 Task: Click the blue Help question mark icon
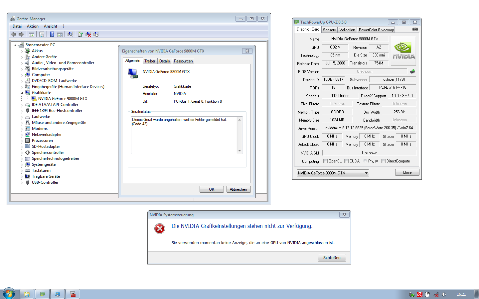[x=52, y=34]
